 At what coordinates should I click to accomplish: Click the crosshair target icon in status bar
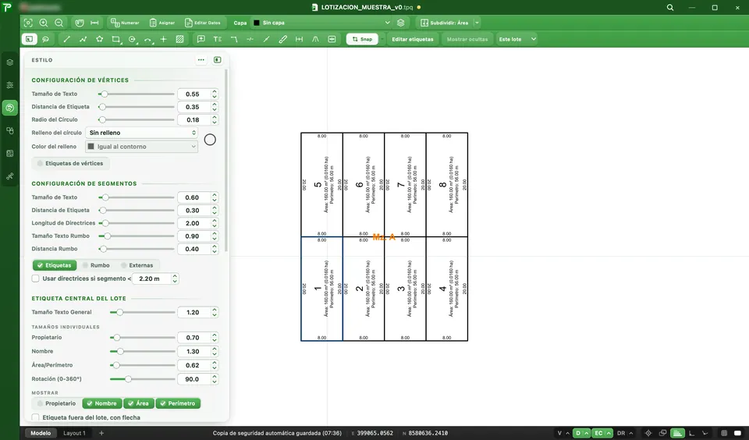[x=648, y=433]
